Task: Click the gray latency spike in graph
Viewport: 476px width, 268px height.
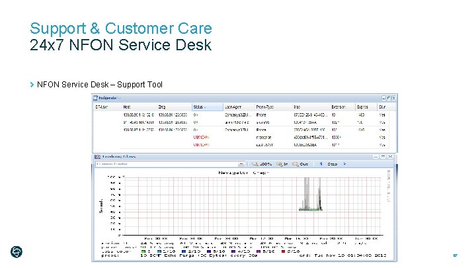Action: pyautogui.click(x=307, y=193)
